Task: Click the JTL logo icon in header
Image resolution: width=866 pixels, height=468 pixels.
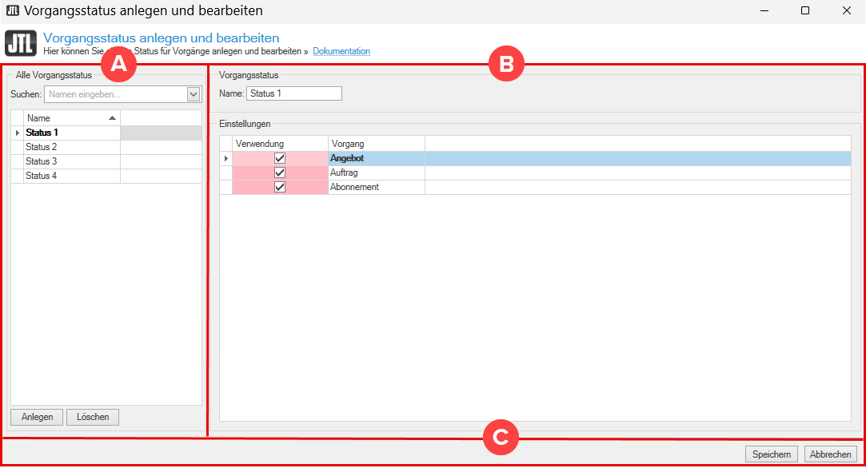Action: tap(21, 43)
